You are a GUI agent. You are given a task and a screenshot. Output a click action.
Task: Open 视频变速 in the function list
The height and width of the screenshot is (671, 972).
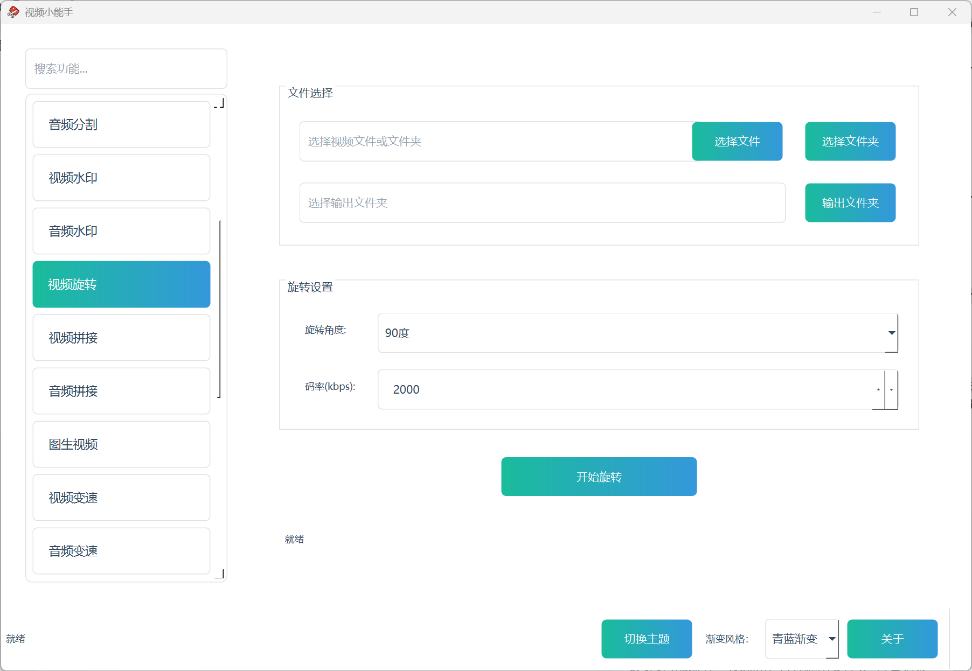tap(121, 498)
